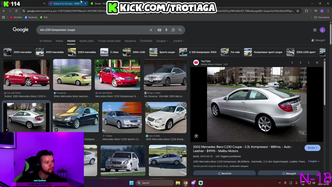
Task: Switch to Chrome in the taskbar
Action: [x=185, y=183]
